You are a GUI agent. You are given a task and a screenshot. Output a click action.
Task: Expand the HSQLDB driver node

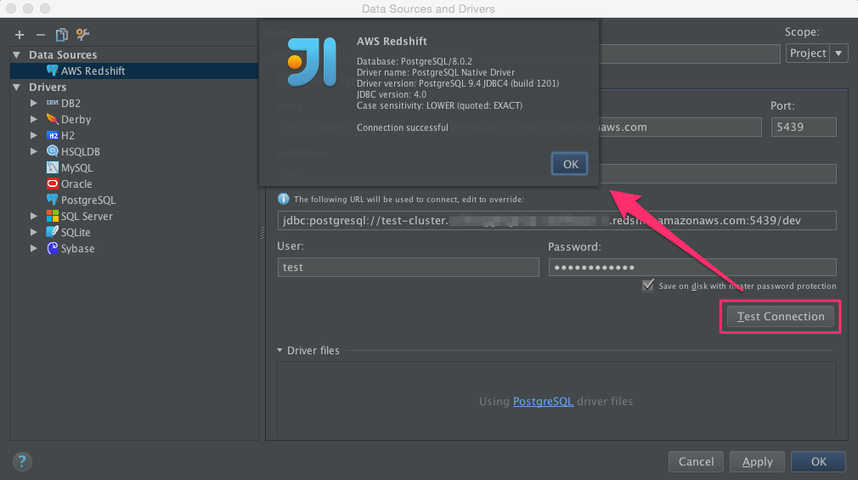click(33, 151)
